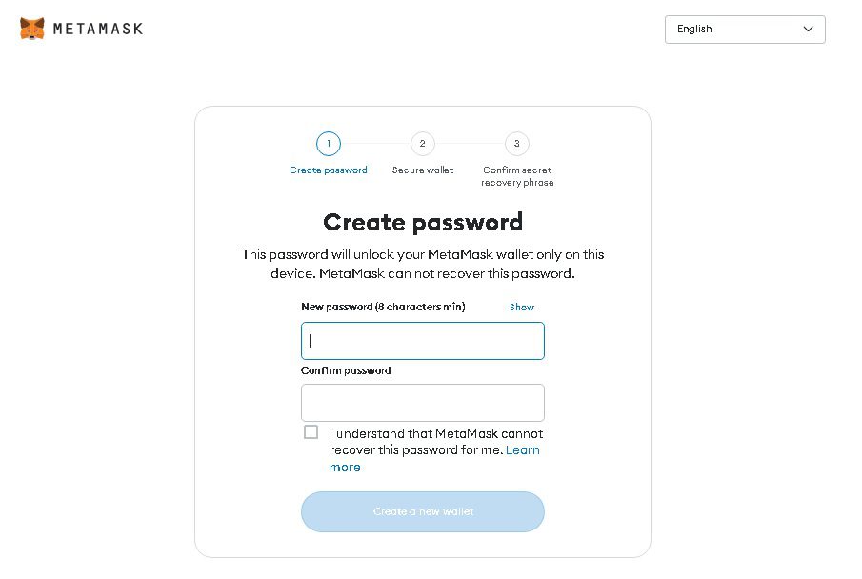Image resolution: width=862 pixels, height=579 pixels.
Task: Click the 'Confirm secret recovery phrase' step label
Action: (x=516, y=176)
